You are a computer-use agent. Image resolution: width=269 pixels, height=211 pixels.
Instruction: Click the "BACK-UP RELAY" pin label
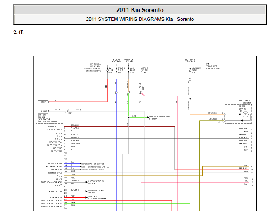[55, 191]
